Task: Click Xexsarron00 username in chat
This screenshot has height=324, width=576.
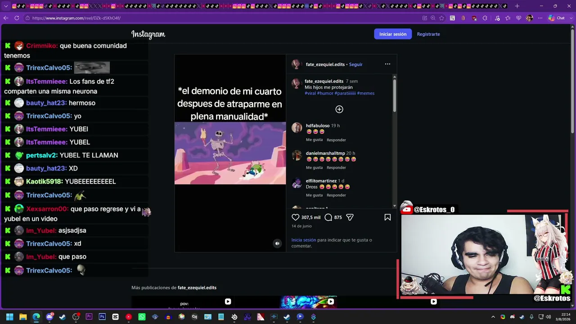Action: pyautogui.click(x=47, y=209)
